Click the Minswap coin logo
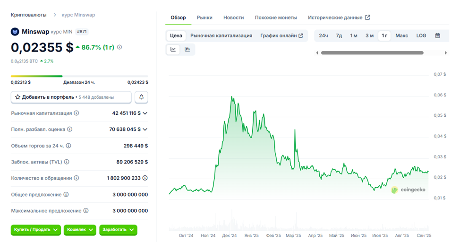The image size is (460, 242). [15, 32]
